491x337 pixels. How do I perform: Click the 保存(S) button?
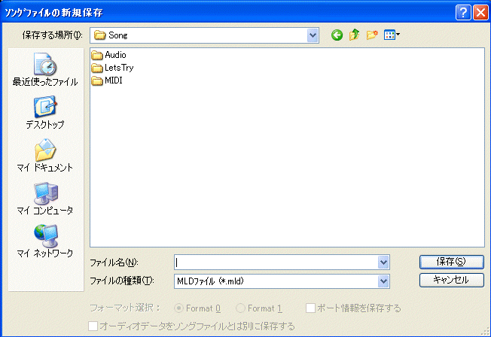[452, 262]
